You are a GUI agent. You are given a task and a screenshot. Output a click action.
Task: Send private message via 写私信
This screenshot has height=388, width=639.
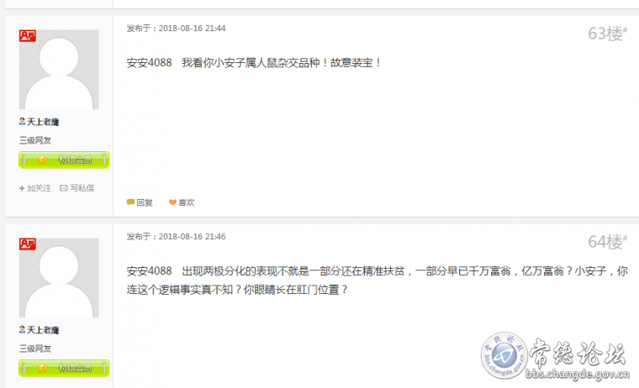[77, 188]
